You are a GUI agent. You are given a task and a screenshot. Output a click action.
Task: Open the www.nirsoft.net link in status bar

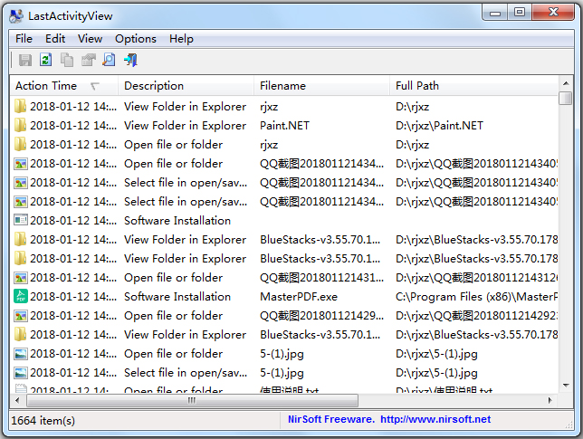[x=435, y=420]
